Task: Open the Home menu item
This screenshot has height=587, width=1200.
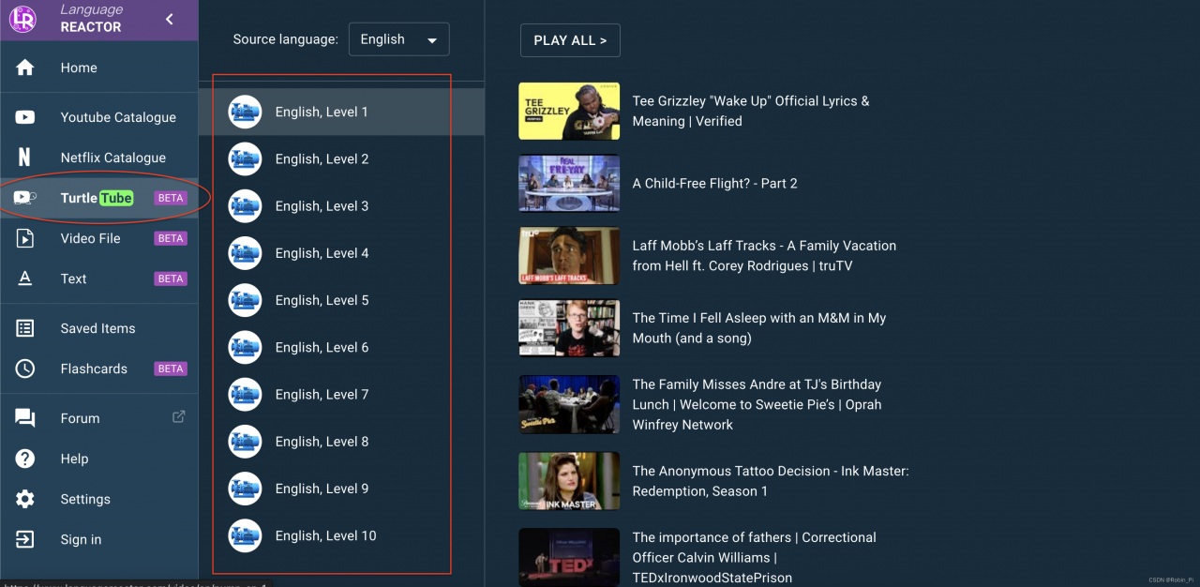Action: point(79,68)
